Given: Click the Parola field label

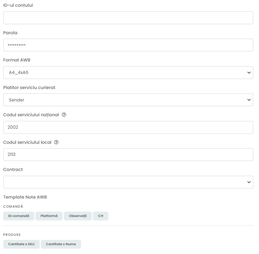Looking at the screenshot, I should (x=10, y=33).
